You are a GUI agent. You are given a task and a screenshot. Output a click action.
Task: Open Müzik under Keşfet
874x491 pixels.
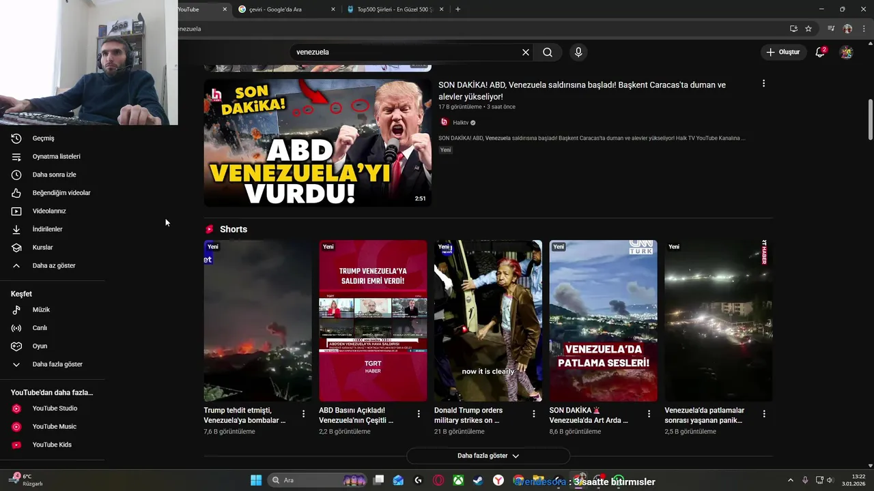point(41,310)
